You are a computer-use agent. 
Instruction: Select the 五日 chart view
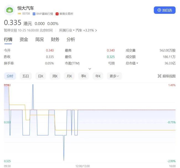pyautogui.click(x=25, y=76)
